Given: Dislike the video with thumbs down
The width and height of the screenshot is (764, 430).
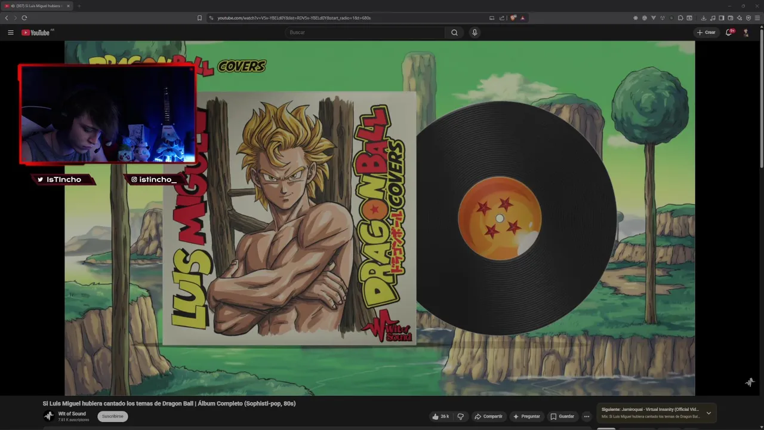Looking at the screenshot, I should pos(460,416).
